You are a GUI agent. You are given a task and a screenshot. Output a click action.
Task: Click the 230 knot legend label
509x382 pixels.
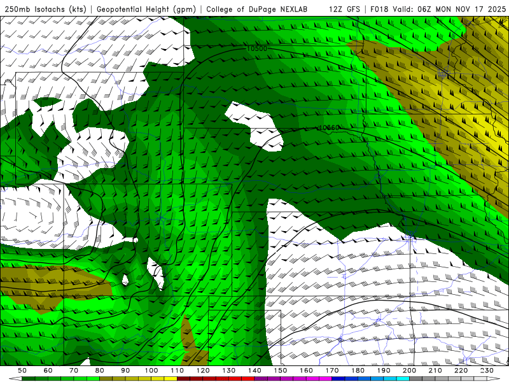[x=487, y=371]
